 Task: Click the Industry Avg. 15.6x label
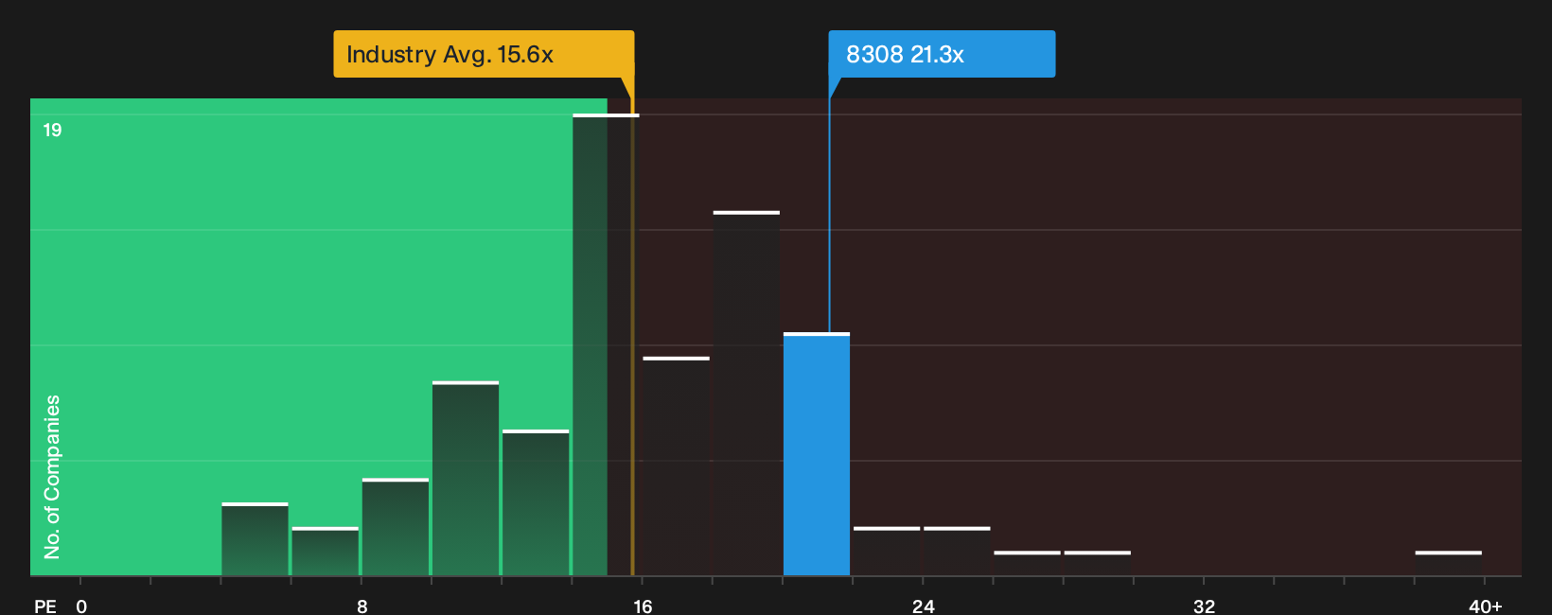pos(484,54)
